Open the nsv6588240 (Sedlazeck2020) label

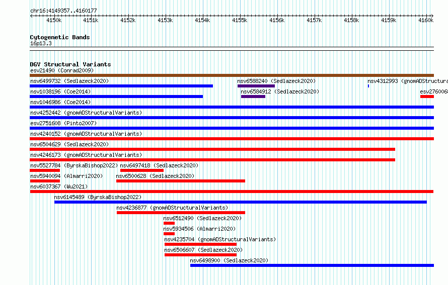coord(276,81)
